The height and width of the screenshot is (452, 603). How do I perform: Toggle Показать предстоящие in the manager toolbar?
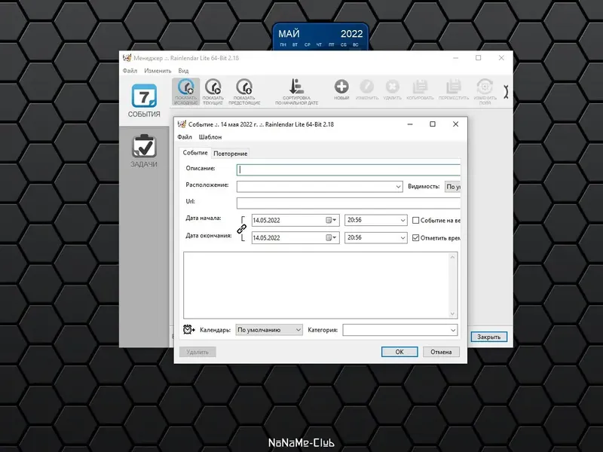pos(244,91)
